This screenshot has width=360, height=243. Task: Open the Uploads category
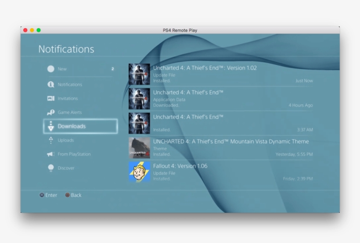[80, 140]
